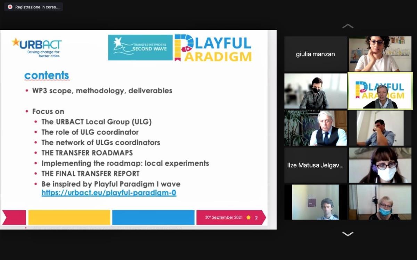Show more participants with the down chevron
The width and height of the screenshot is (417, 260).
(348, 234)
